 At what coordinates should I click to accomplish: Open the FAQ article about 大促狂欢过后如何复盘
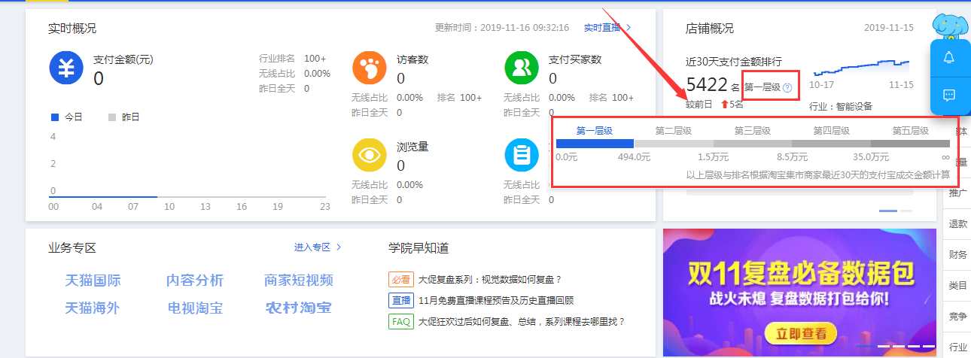[x=522, y=322]
